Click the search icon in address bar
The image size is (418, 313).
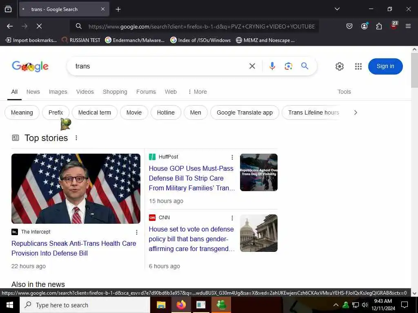tap(79, 26)
